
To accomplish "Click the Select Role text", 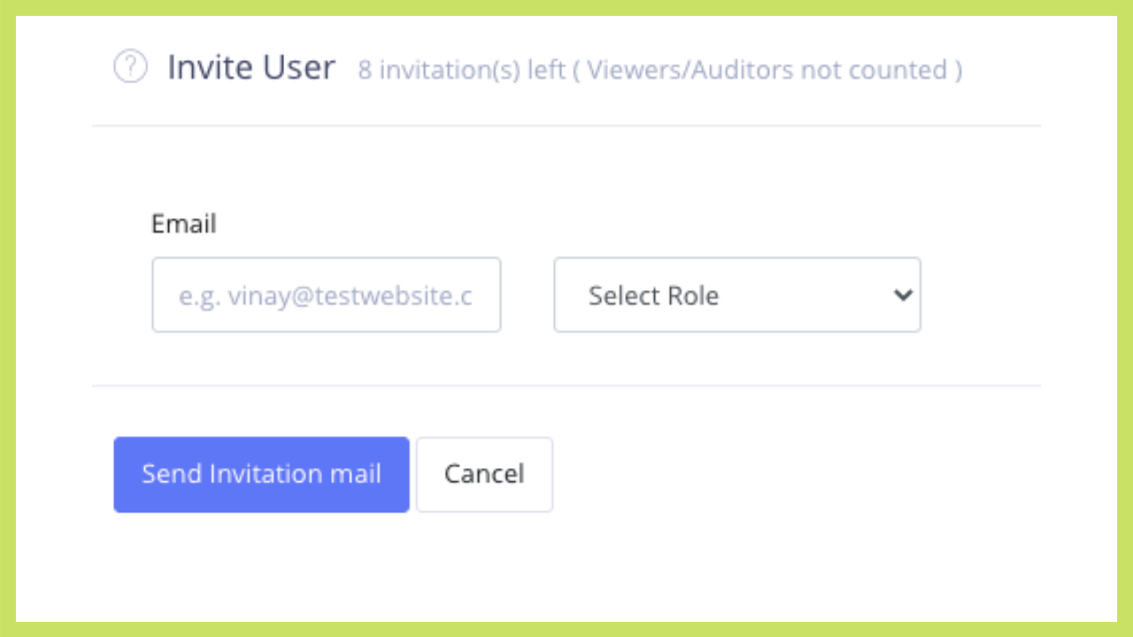I will tap(653, 295).
